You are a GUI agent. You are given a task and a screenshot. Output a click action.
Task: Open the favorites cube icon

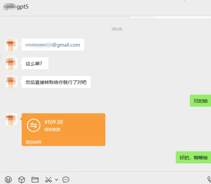pos(22,179)
